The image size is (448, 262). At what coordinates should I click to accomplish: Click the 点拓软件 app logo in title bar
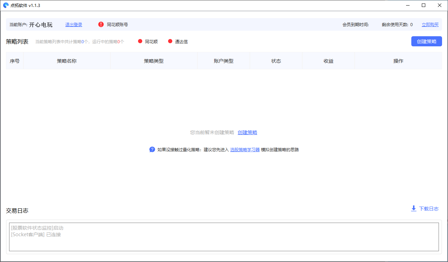[6, 5]
